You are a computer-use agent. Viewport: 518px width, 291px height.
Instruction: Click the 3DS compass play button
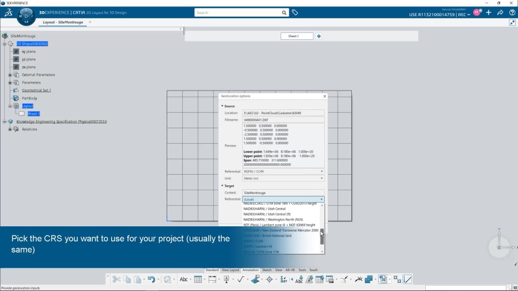pos(26,16)
